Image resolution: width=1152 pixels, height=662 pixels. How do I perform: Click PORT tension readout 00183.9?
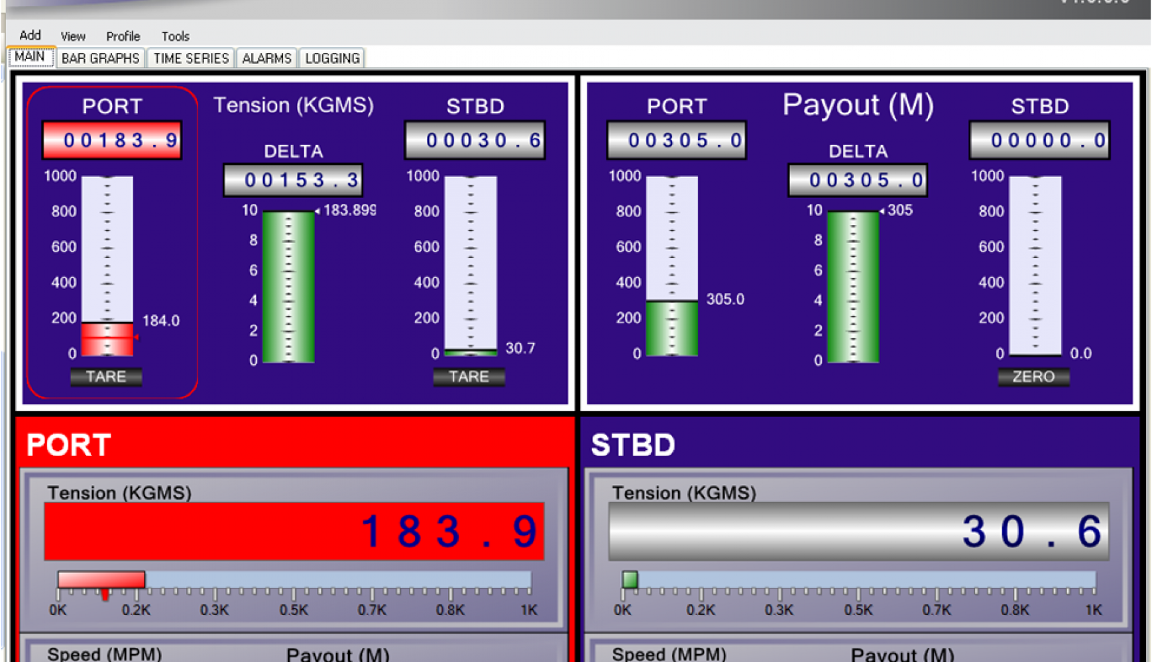pyautogui.click(x=112, y=140)
